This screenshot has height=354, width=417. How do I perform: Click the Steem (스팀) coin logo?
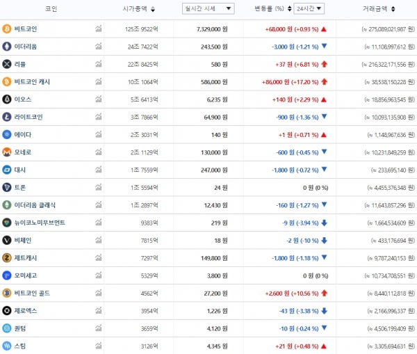pos(7,346)
